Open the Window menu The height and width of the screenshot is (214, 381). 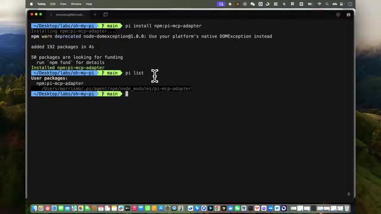pos(76,4)
